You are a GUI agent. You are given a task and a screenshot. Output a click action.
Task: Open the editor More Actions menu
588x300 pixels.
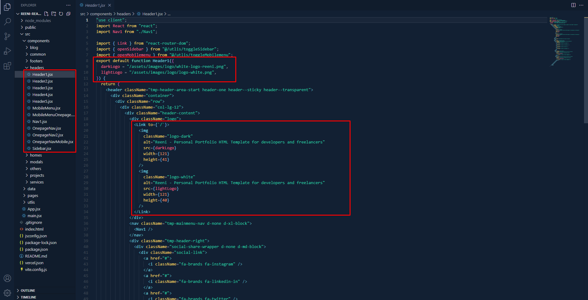(582, 5)
